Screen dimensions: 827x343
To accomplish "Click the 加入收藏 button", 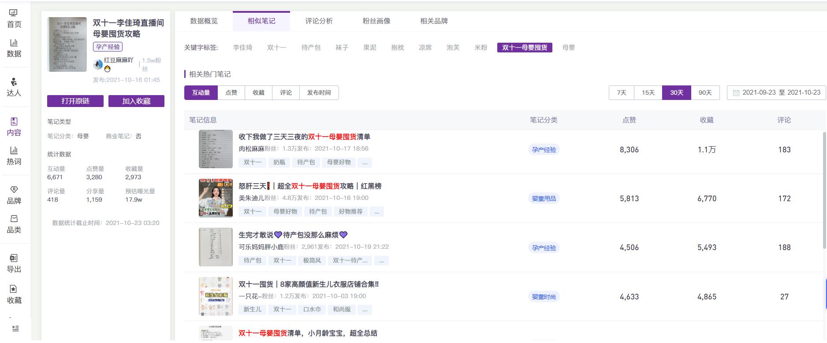I will 136,101.
